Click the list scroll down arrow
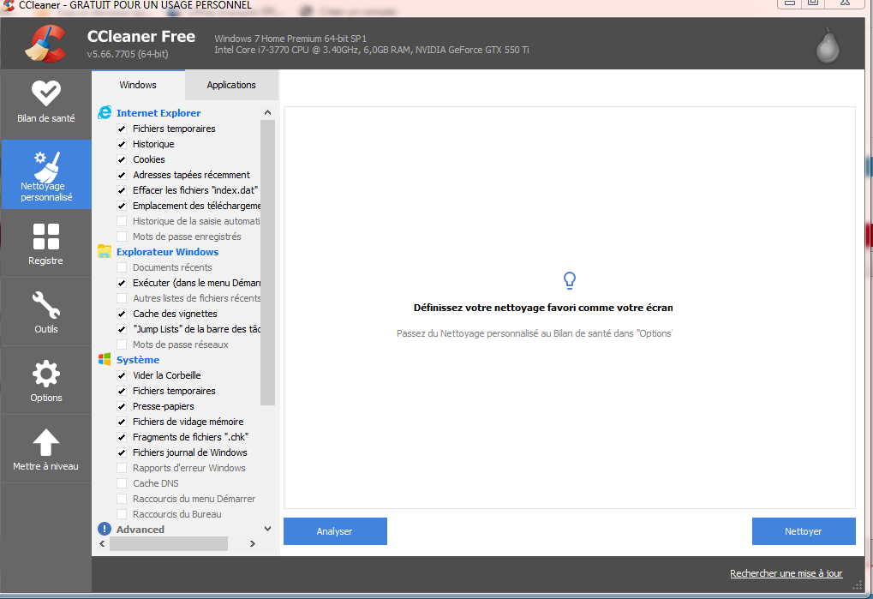873x599 pixels. (x=268, y=528)
